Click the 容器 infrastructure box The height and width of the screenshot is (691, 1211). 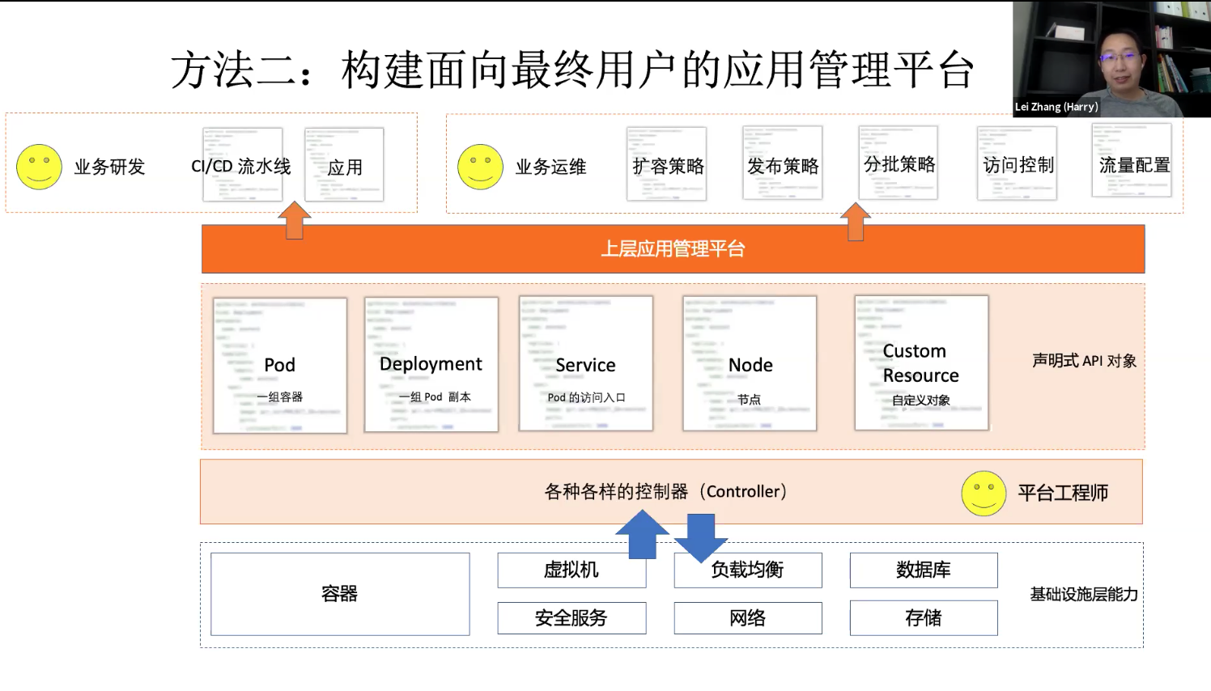(340, 594)
